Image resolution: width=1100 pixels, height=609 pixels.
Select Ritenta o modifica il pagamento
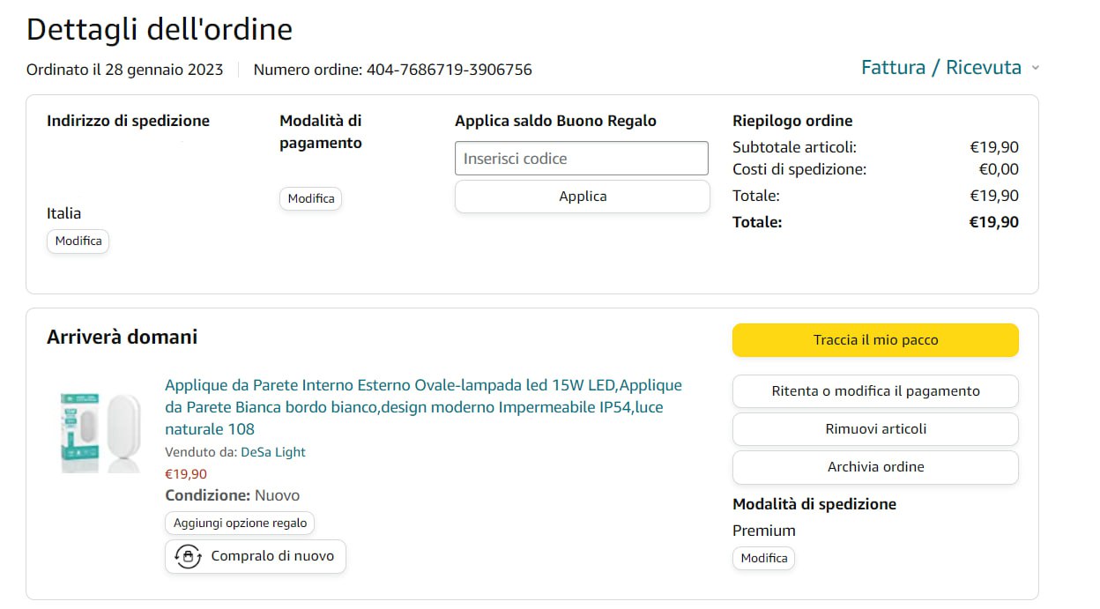(x=875, y=391)
